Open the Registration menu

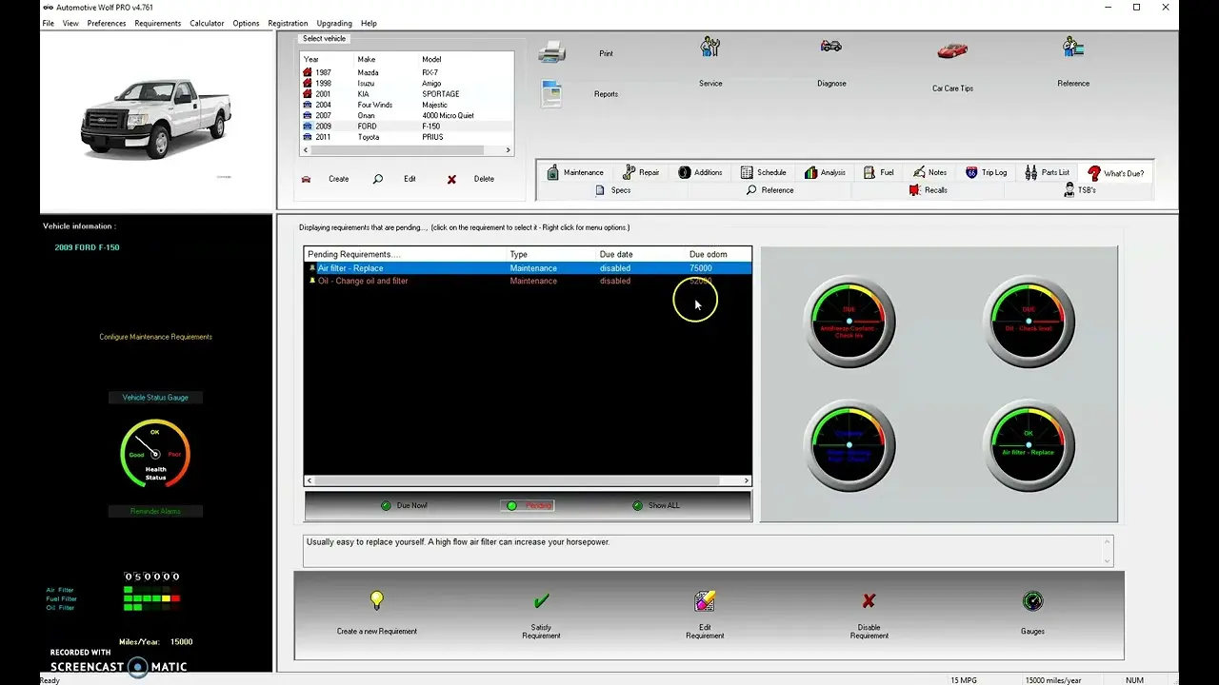(x=288, y=23)
